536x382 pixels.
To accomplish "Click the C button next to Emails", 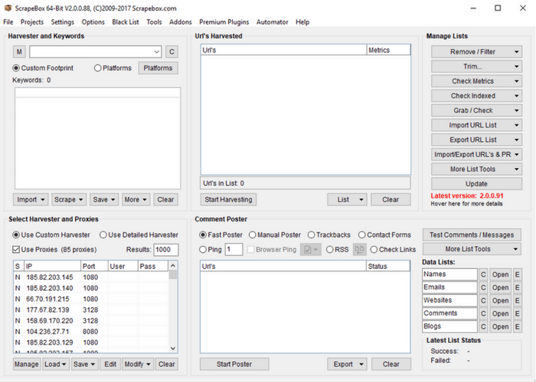I will coord(483,287).
